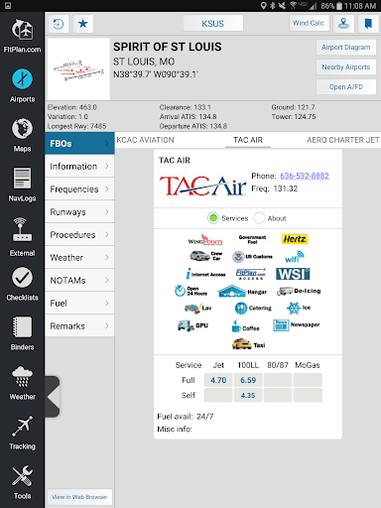Tap the Crew Car service icon

206,256
